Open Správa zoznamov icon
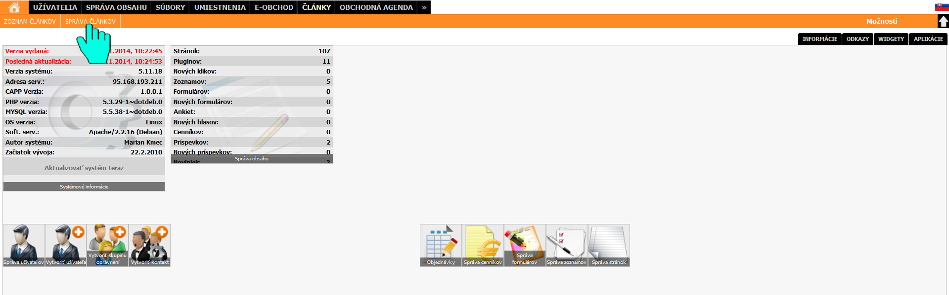Screen dimensions: 949x295 coord(567,245)
